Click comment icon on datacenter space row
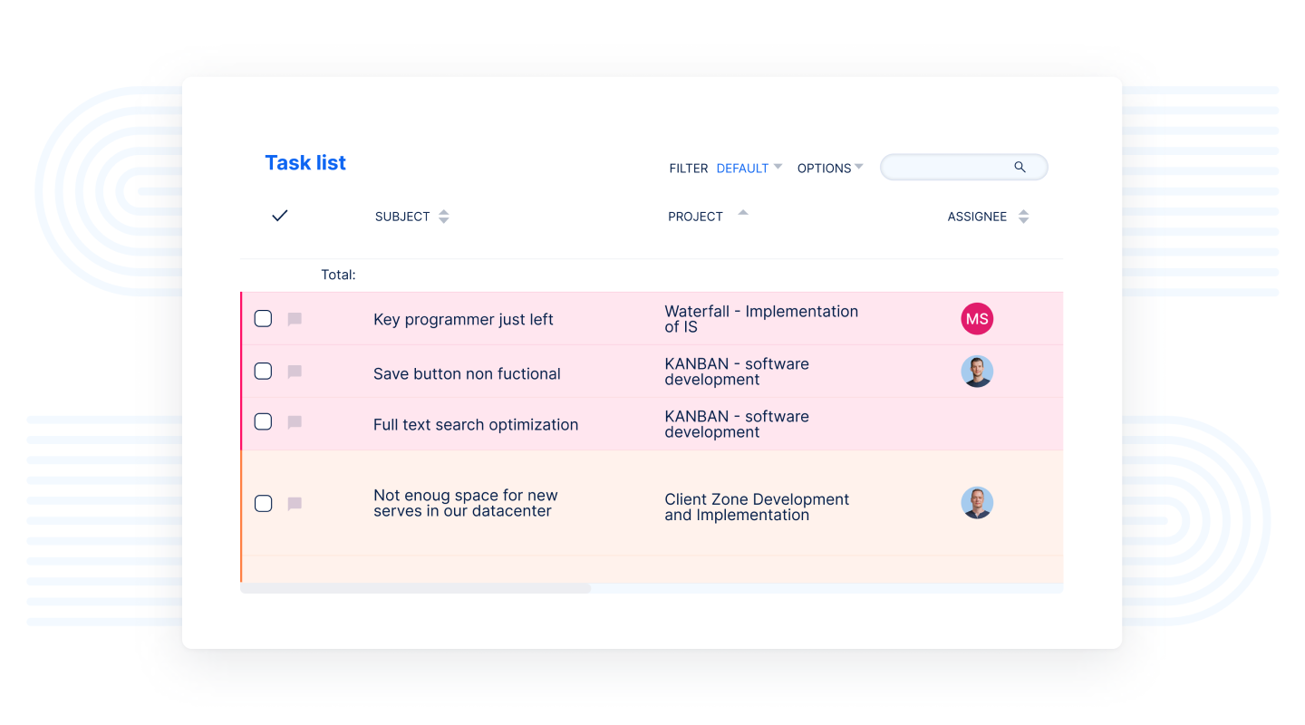This screenshot has height=725, width=1305. pyautogui.click(x=295, y=504)
